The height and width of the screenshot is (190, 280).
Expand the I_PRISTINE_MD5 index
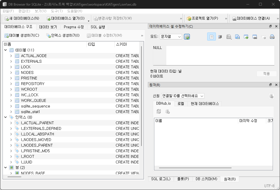(11, 151)
